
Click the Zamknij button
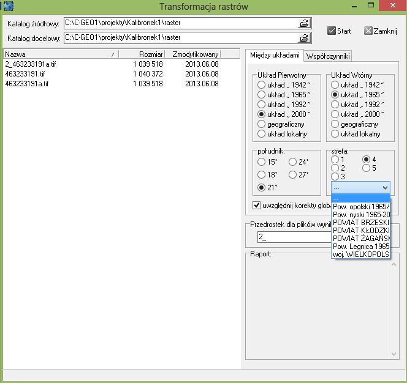coord(380,31)
